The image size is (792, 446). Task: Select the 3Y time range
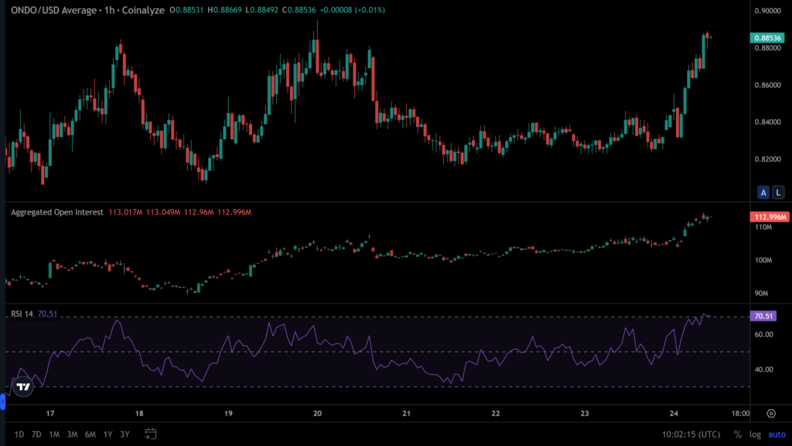click(x=125, y=434)
